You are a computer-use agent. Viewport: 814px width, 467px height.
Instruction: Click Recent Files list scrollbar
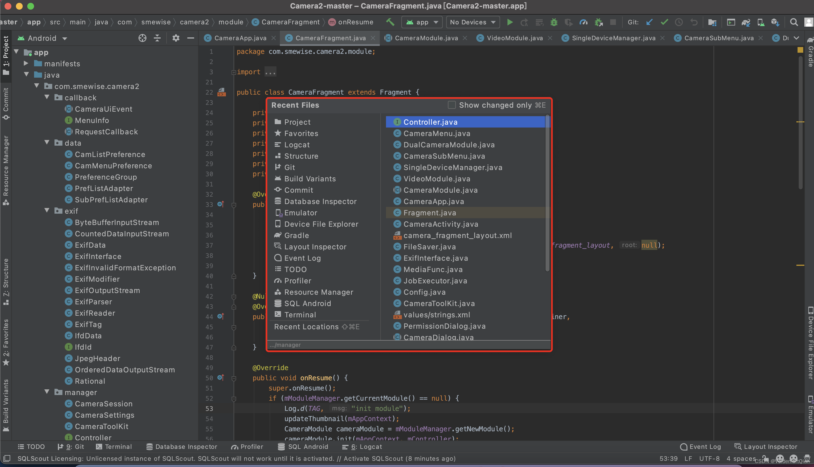(547, 192)
